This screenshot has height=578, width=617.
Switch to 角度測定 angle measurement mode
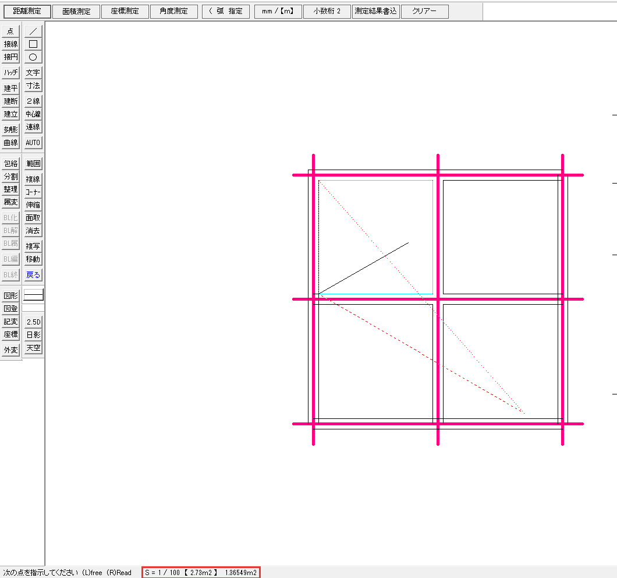tap(173, 11)
